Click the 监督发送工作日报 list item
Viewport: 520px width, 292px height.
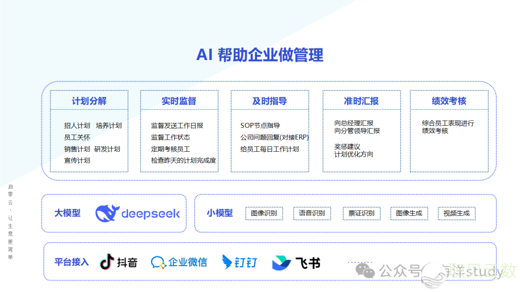coord(177,125)
